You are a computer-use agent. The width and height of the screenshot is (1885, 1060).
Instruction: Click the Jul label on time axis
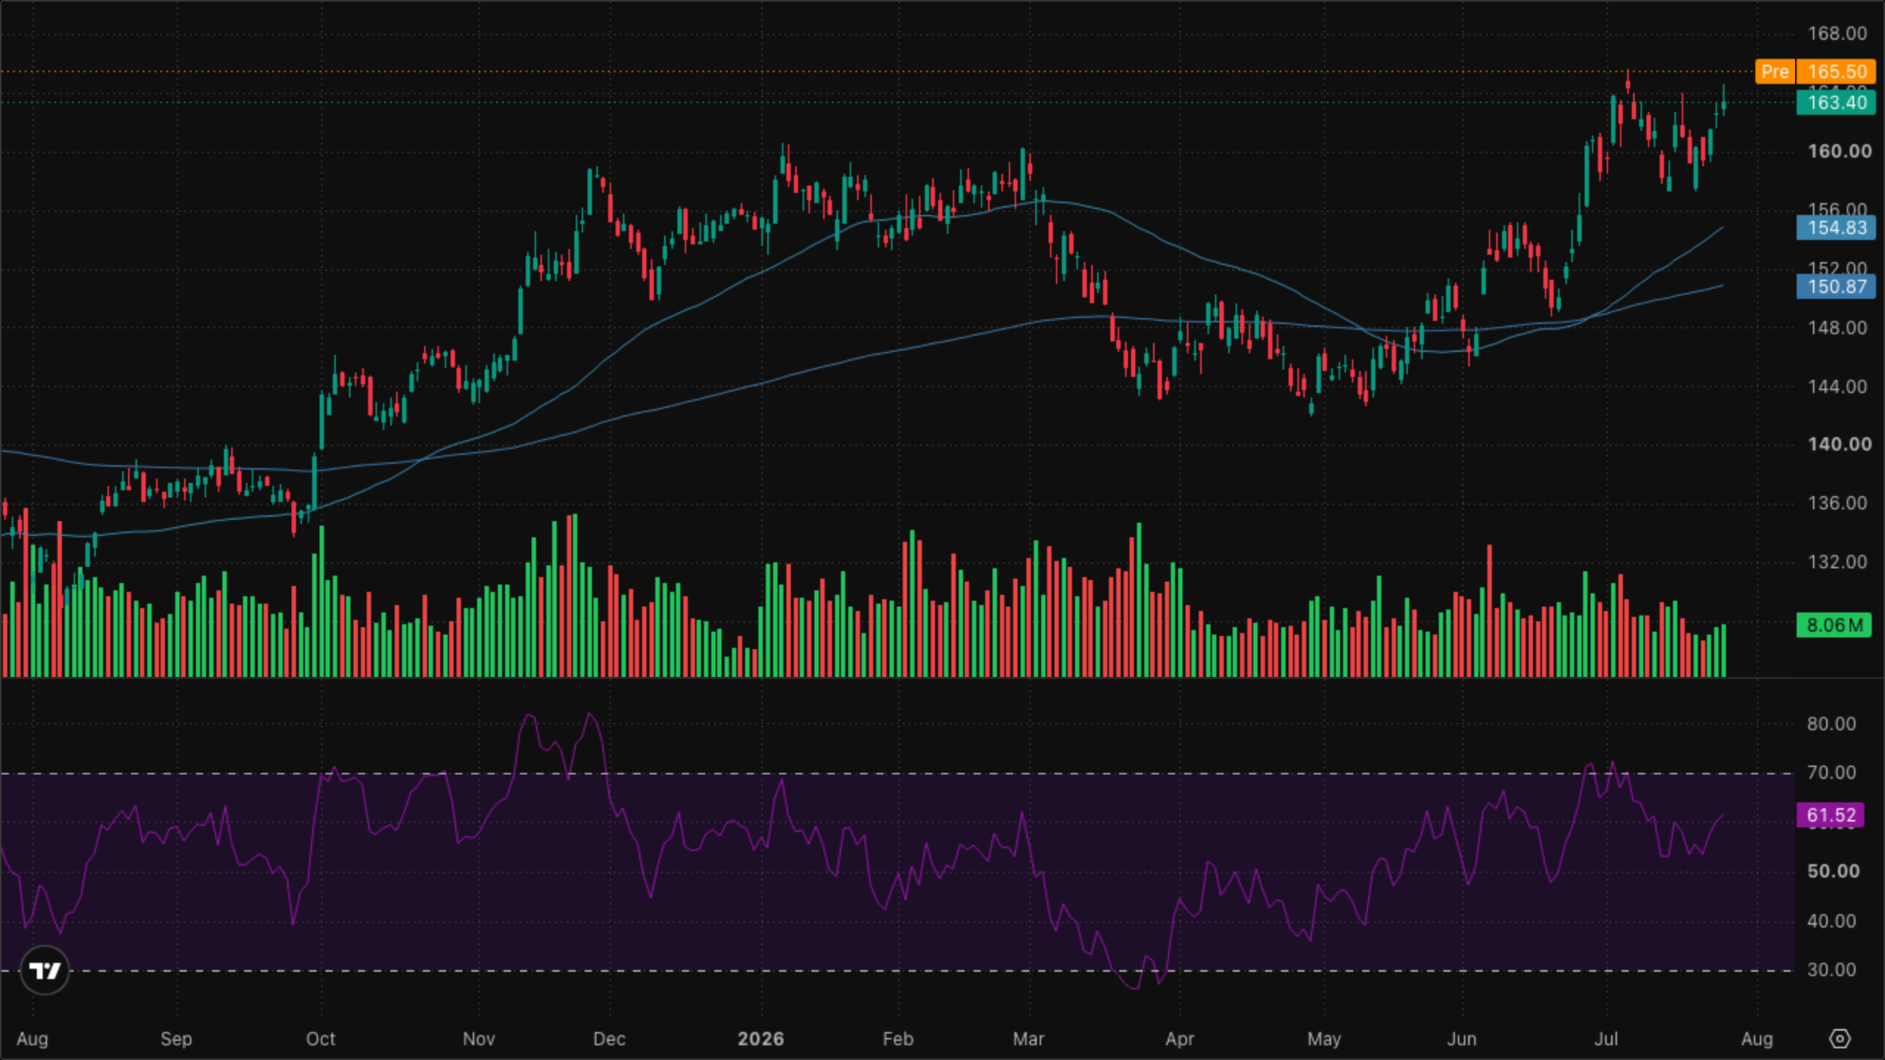(1606, 1039)
